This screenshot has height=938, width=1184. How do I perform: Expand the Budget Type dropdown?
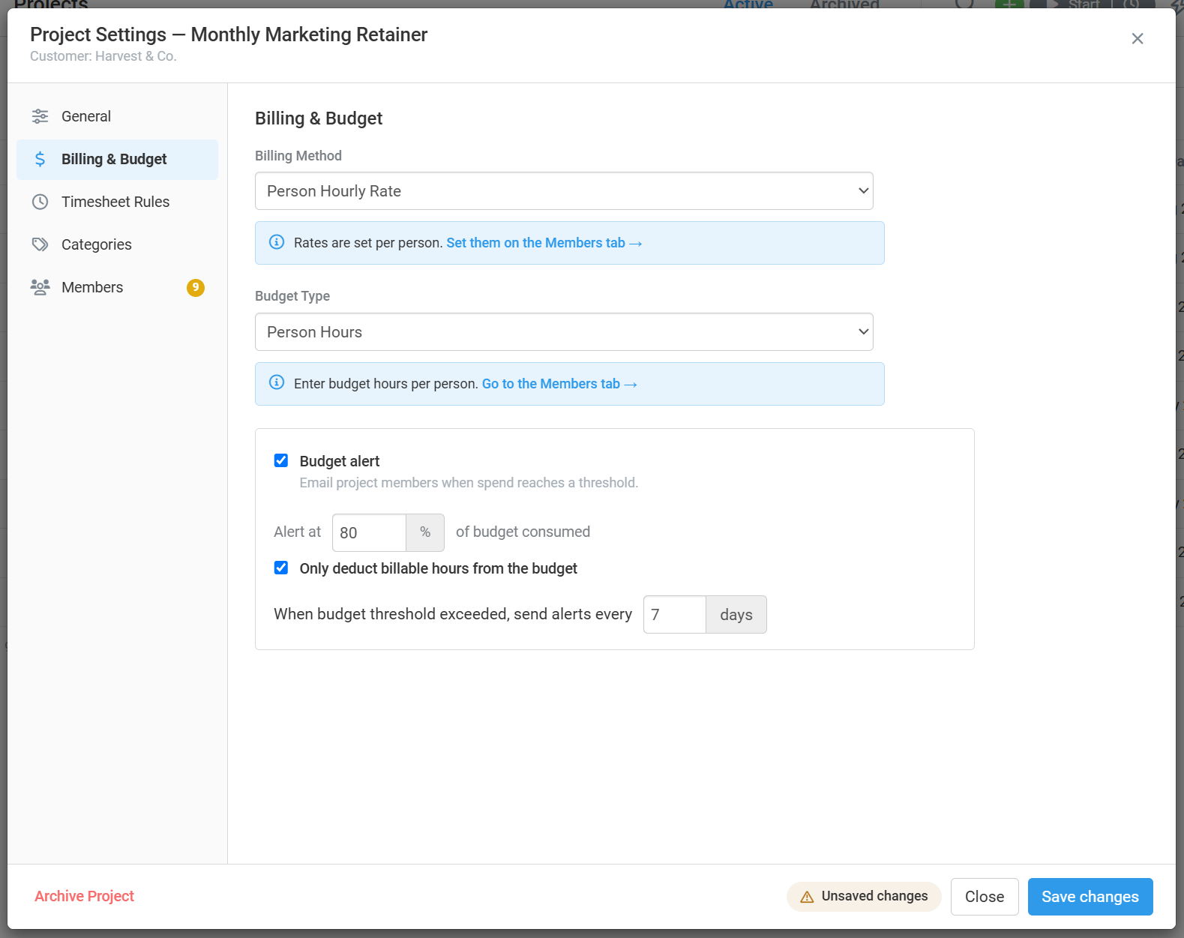click(x=564, y=332)
